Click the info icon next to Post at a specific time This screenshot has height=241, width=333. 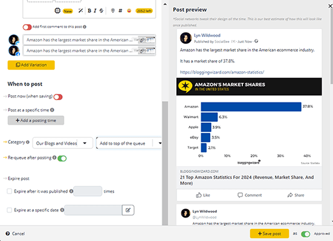click(52, 110)
